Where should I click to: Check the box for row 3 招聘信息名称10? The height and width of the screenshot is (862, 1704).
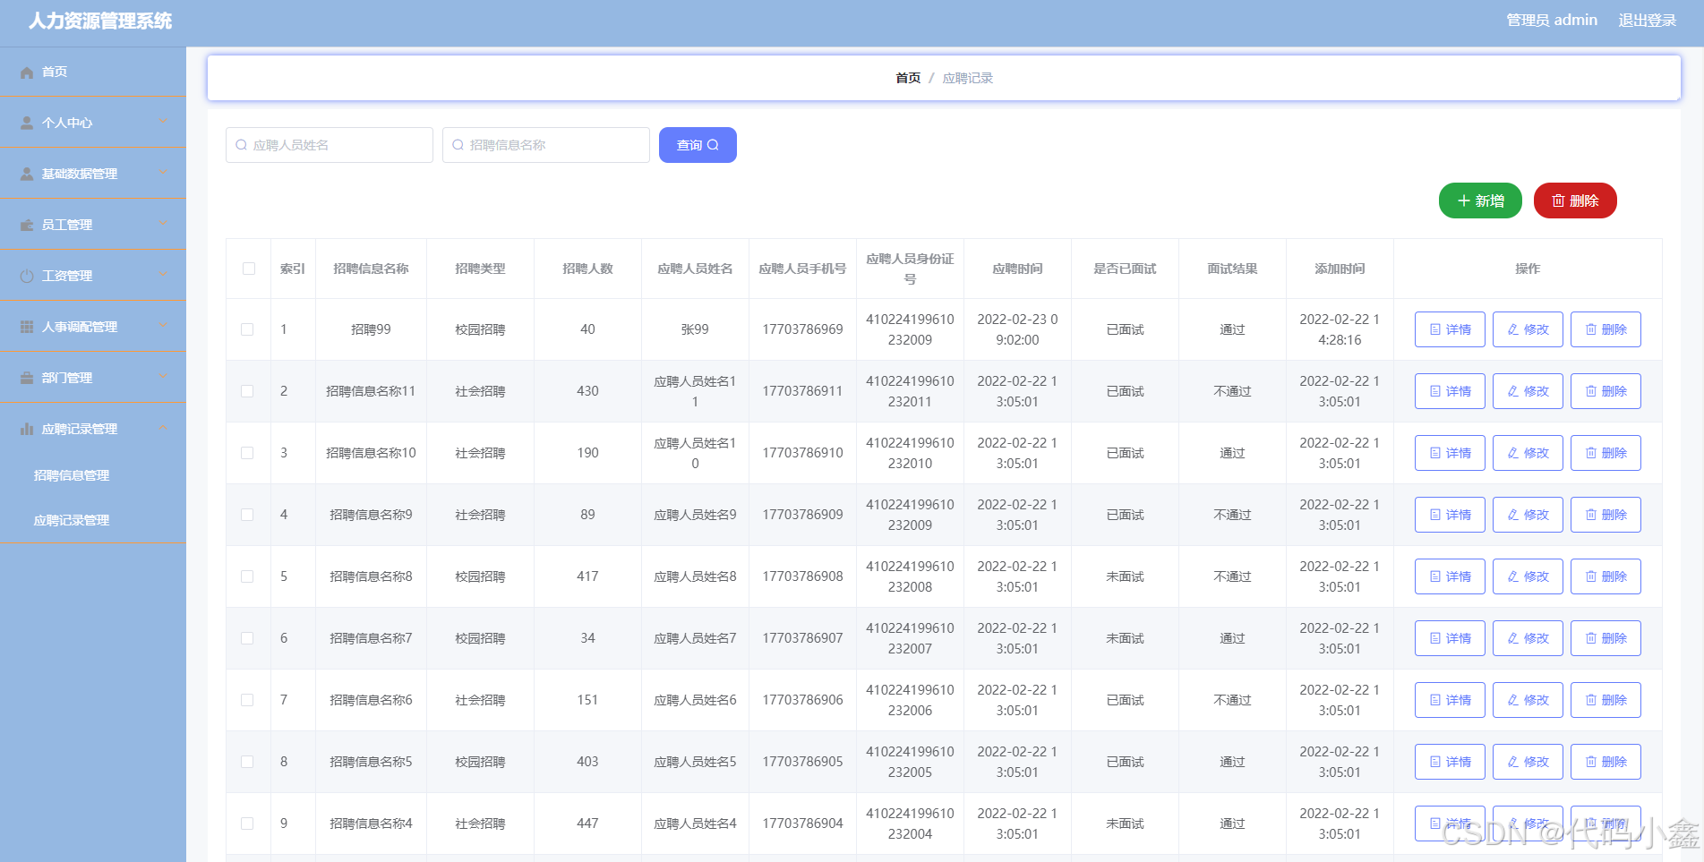(247, 453)
